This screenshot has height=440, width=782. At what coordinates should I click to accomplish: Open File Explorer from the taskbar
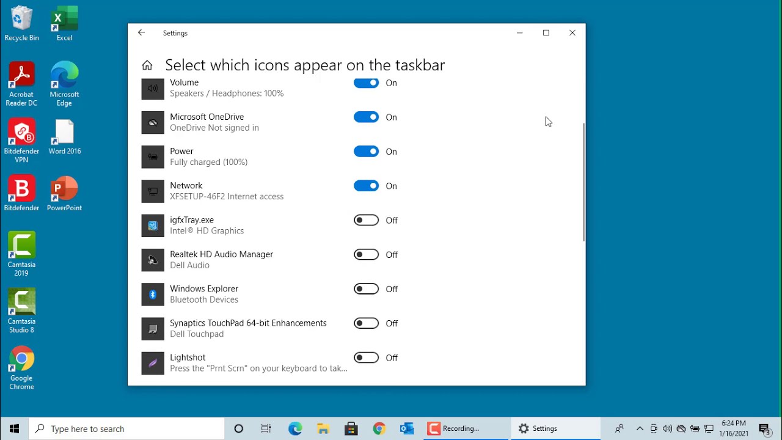[x=323, y=429]
